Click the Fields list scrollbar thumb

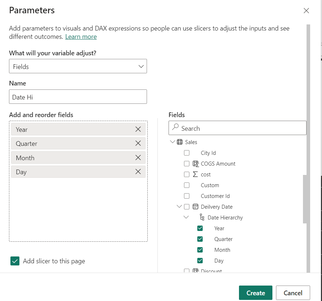click(305, 199)
